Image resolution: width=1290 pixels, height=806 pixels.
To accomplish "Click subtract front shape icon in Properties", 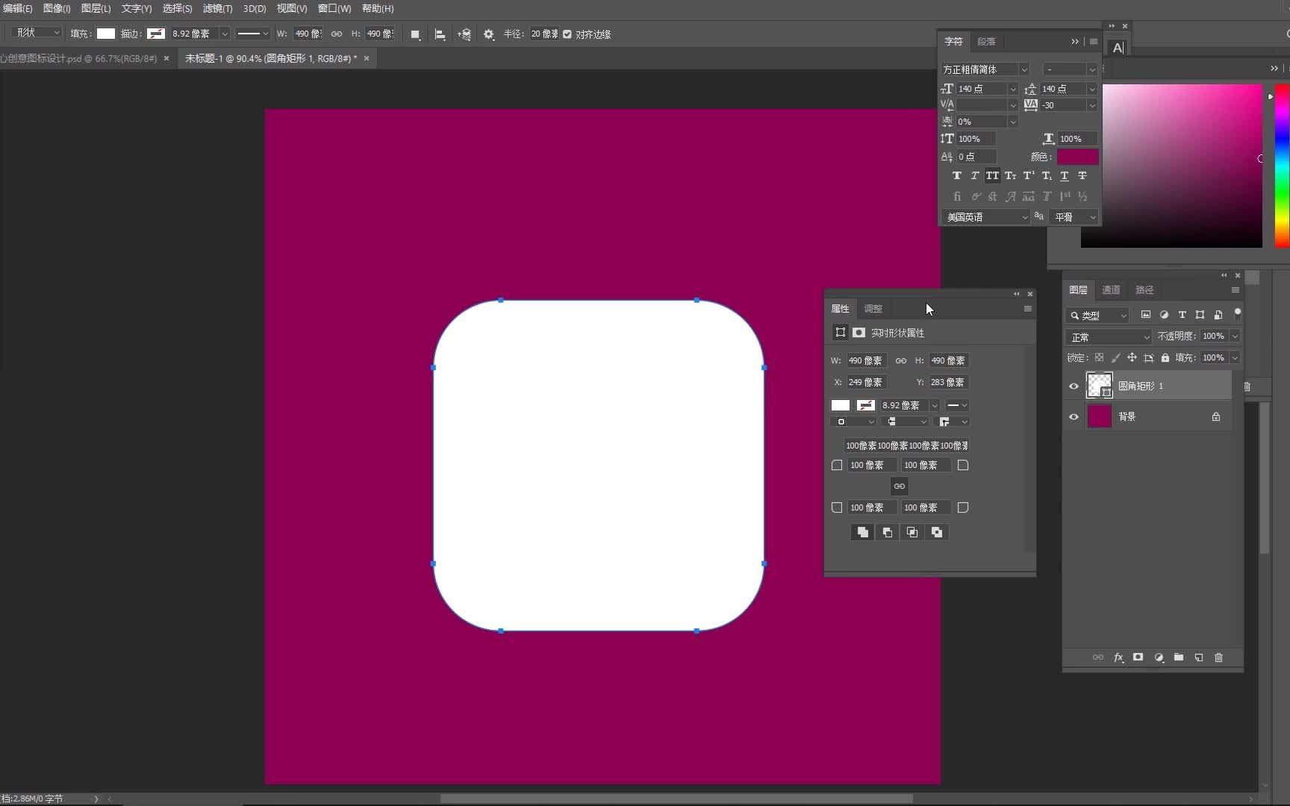I will [887, 532].
